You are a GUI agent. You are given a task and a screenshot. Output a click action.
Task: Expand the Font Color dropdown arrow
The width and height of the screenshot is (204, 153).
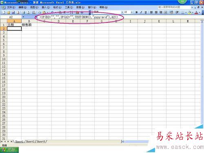click(200, 12)
